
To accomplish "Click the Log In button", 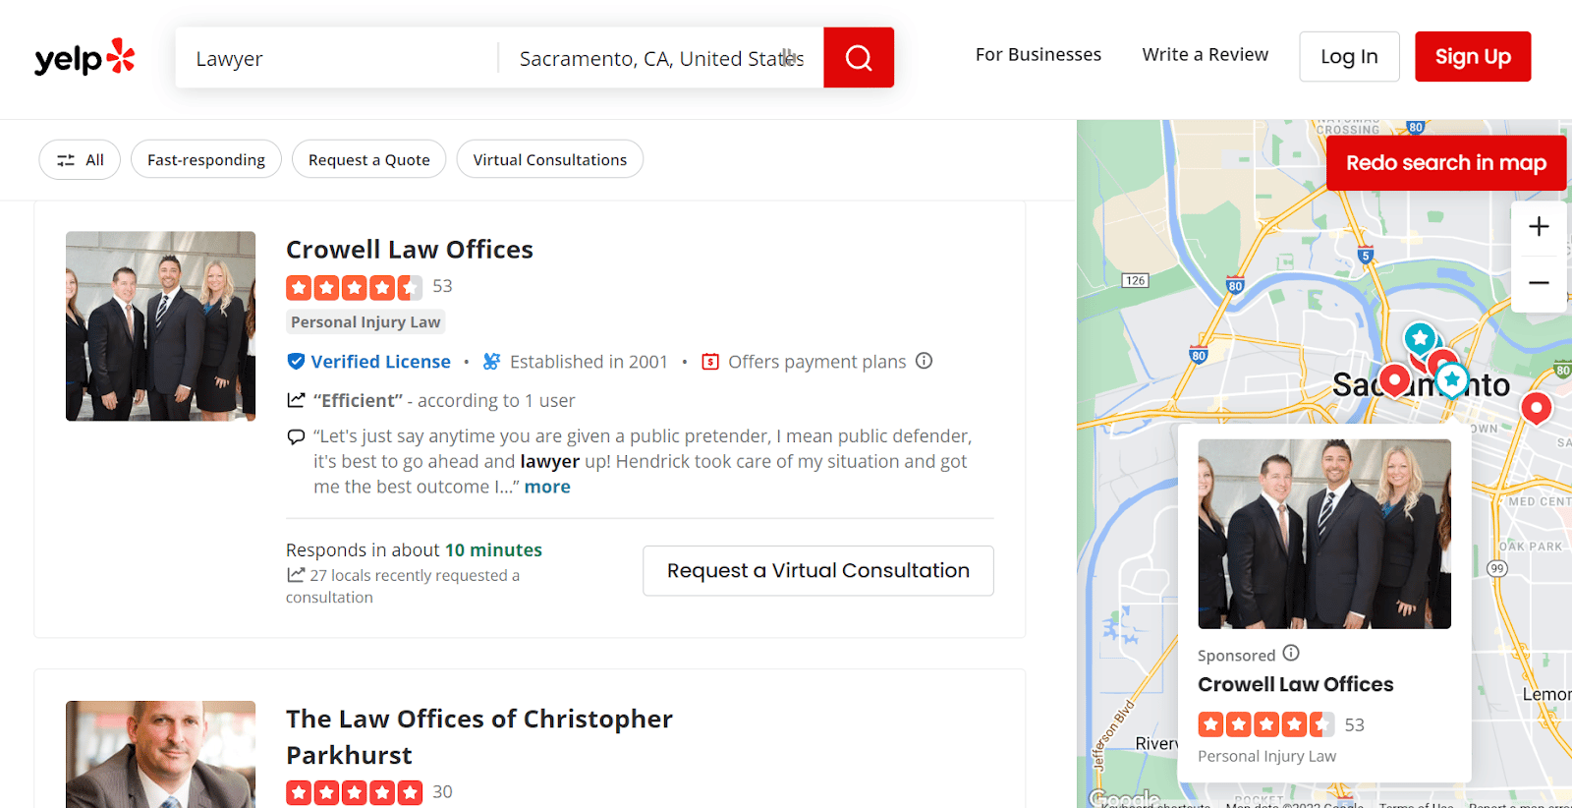I will [x=1349, y=57].
